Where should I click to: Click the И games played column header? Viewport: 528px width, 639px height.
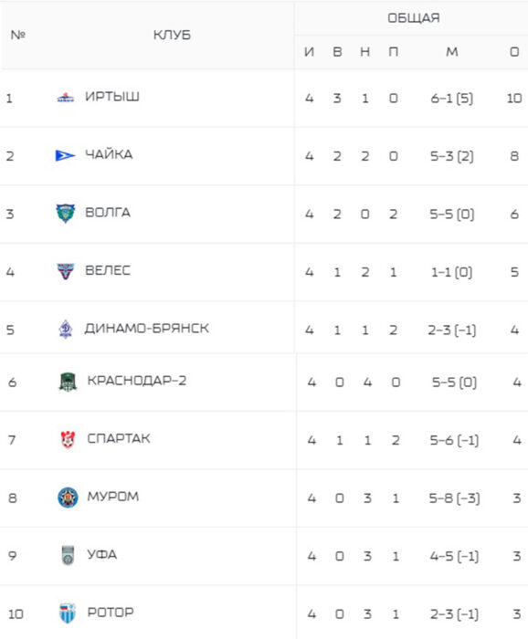point(309,52)
